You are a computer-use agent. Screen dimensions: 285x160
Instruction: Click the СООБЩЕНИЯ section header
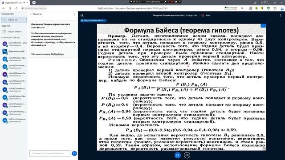[8, 14]
